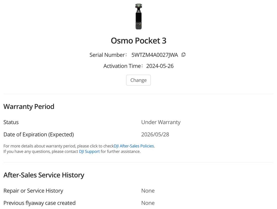Click None beside Repair or Service History
The width and height of the screenshot is (277, 209).
(x=148, y=190)
